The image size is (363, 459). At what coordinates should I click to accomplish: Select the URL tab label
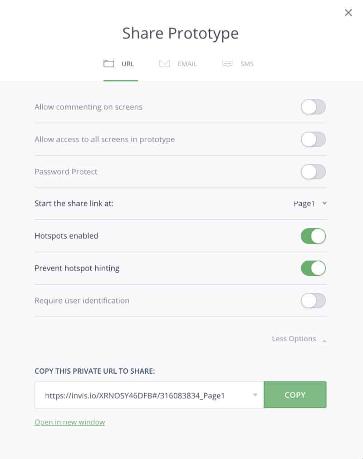point(128,63)
